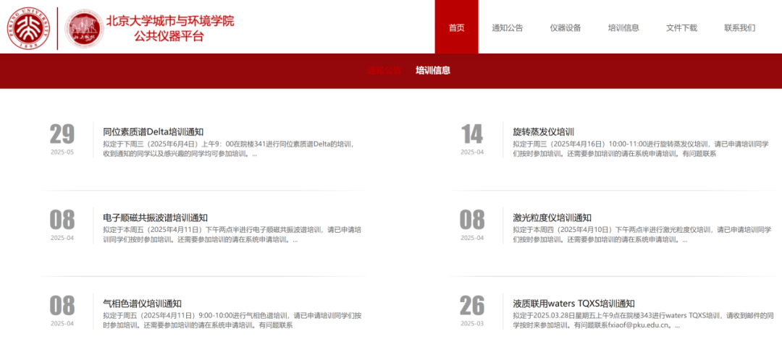Click the Peking University round seal logo
Image resolution: width=782 pixels, height=360 pixels.
(x=27, y=28)
